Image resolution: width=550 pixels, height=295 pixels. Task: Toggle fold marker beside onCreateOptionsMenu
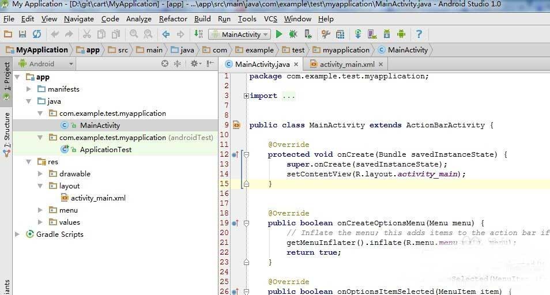(247, 223)
